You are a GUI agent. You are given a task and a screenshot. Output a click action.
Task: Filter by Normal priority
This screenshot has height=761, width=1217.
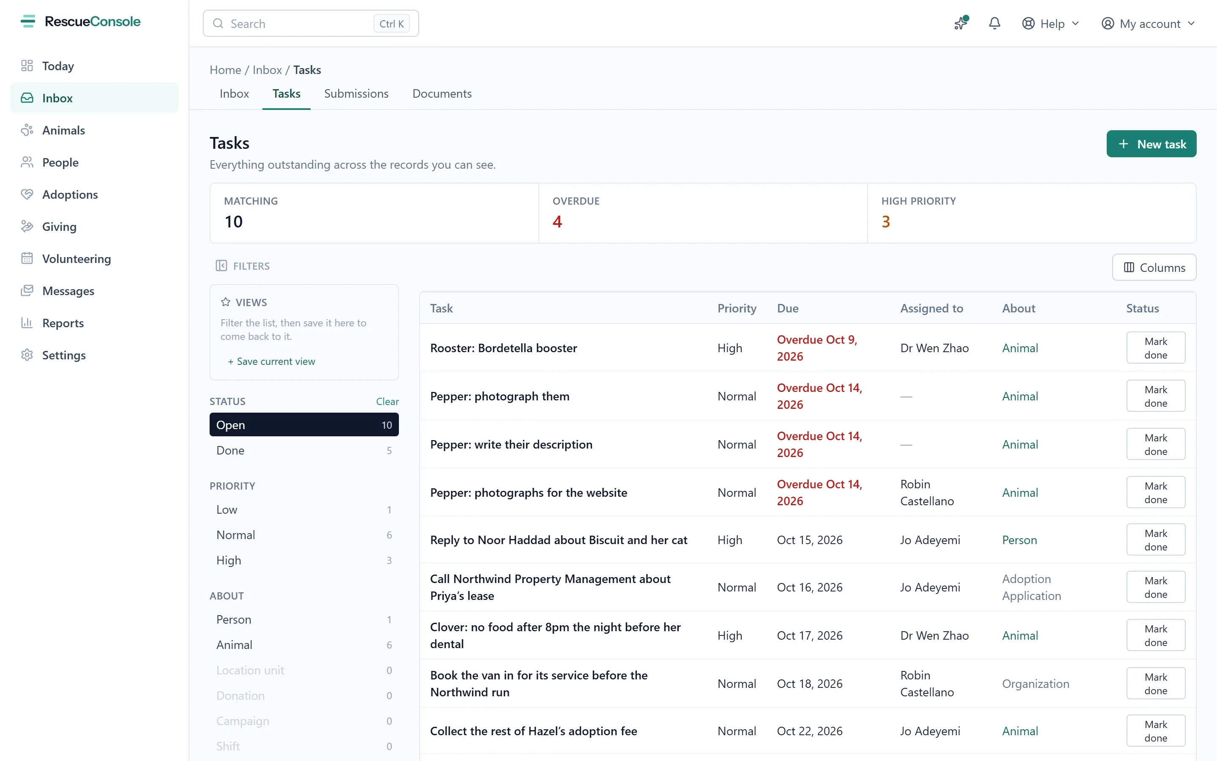(x=304, y=535)
